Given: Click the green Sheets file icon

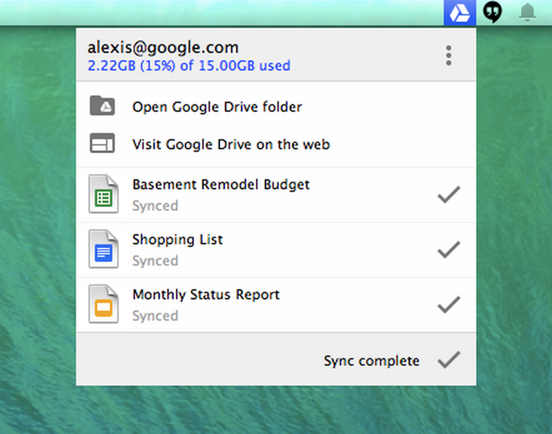Looking at the screenshot, I should 103,194.
